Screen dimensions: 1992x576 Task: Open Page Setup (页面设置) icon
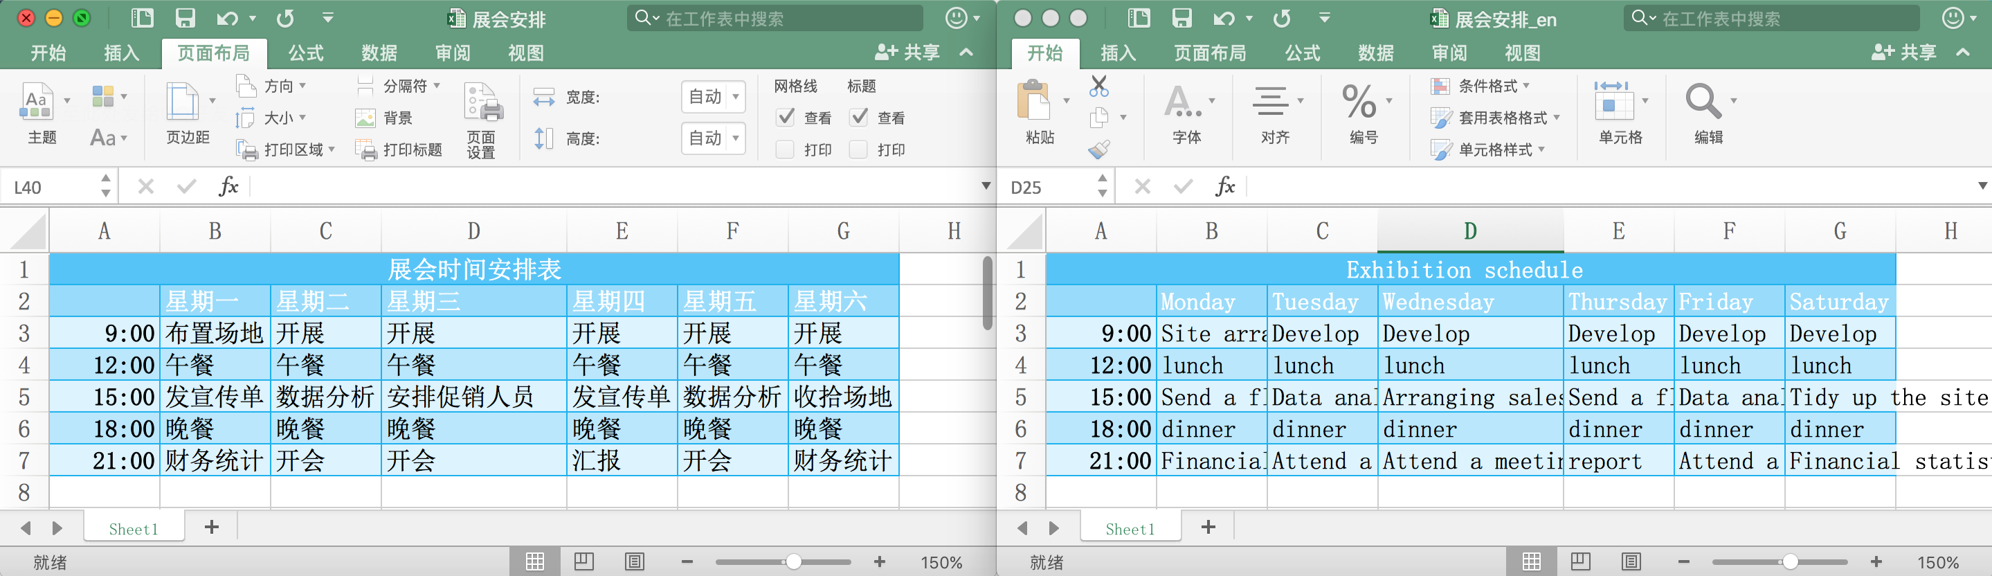click(x=482, y=103)
